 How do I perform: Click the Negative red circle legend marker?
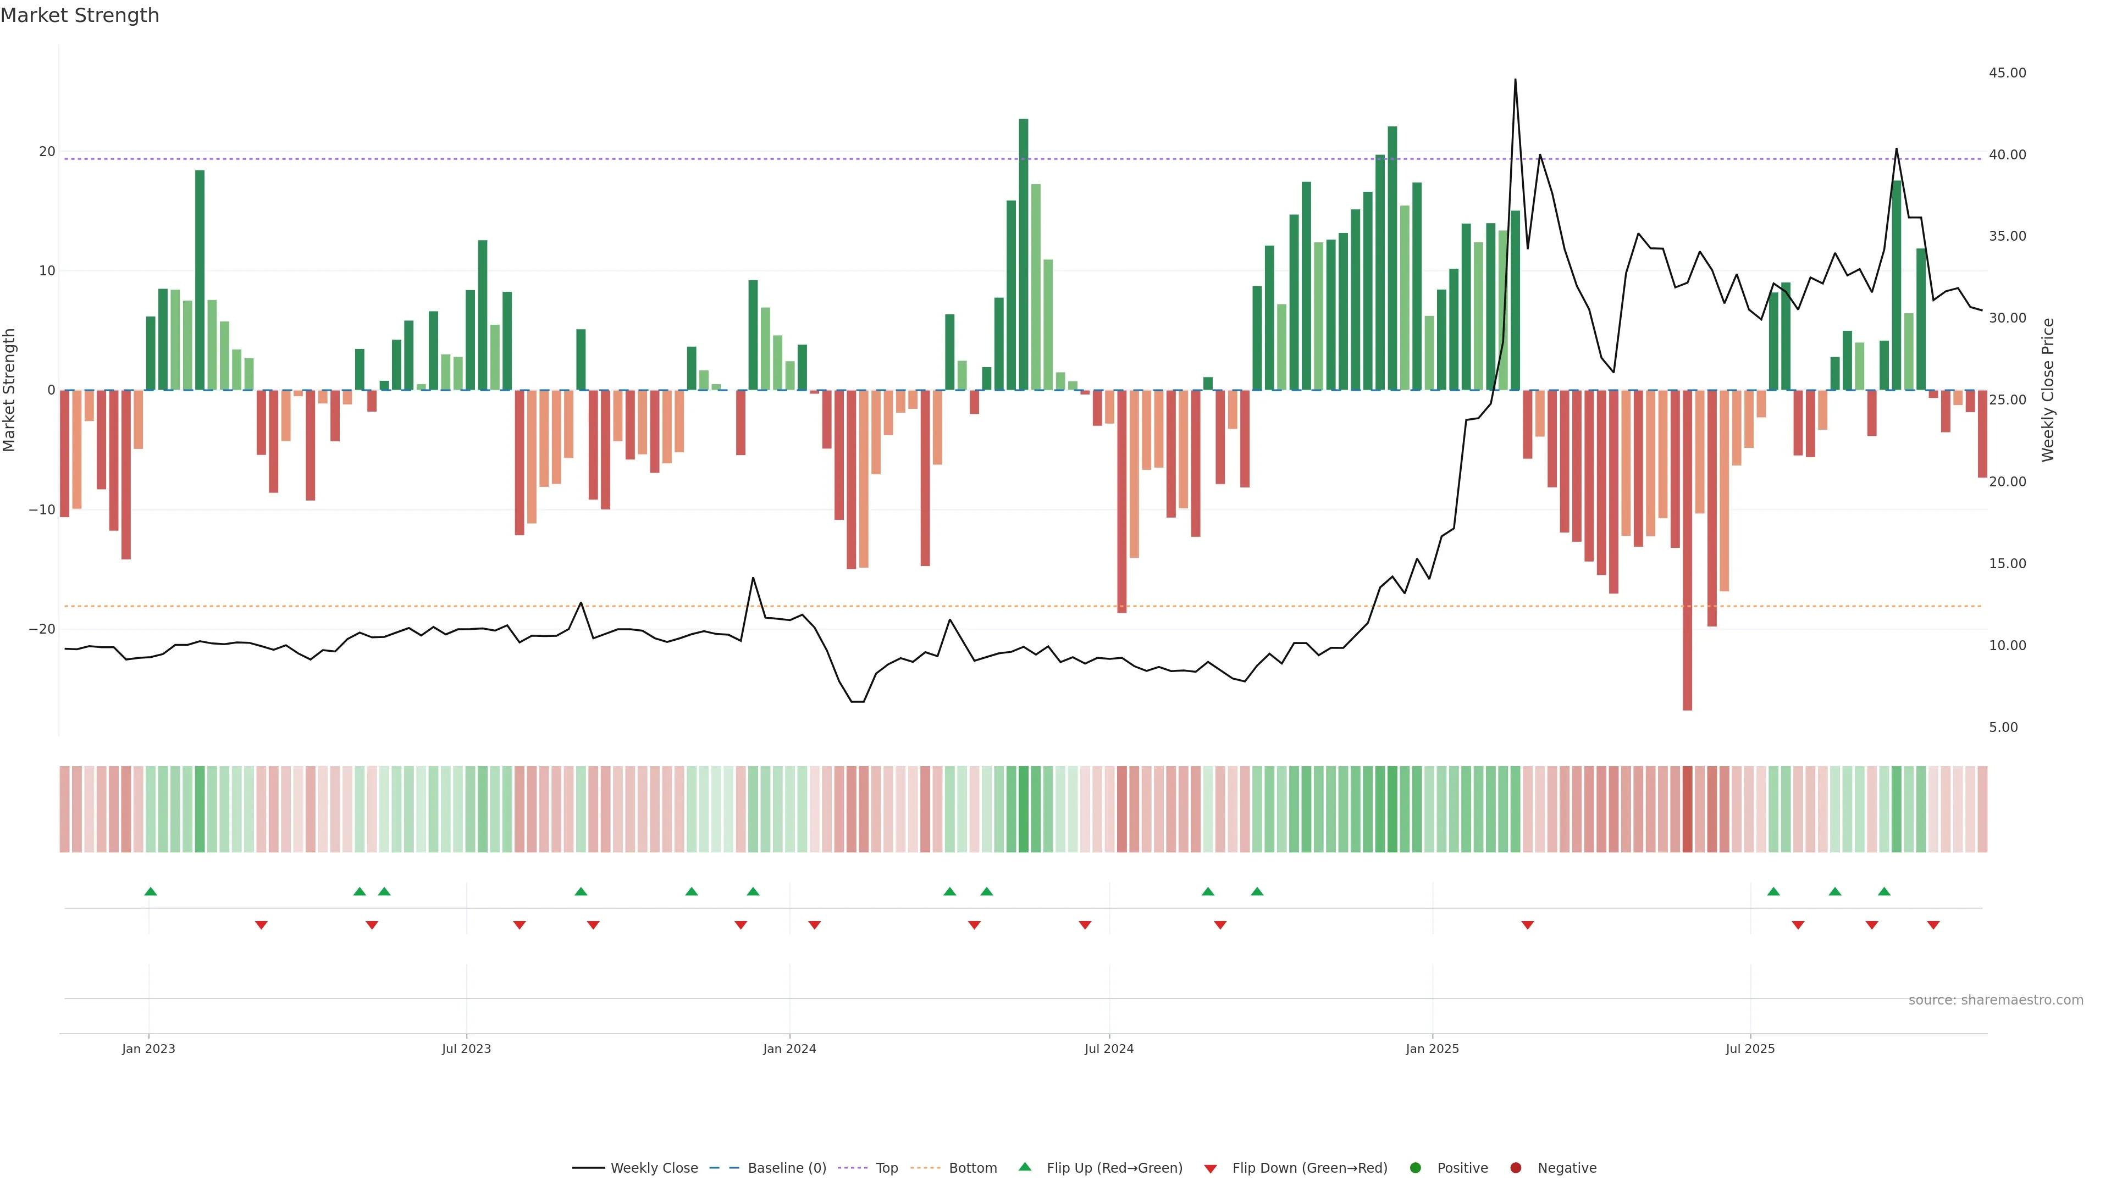tap(1515, 1168)
